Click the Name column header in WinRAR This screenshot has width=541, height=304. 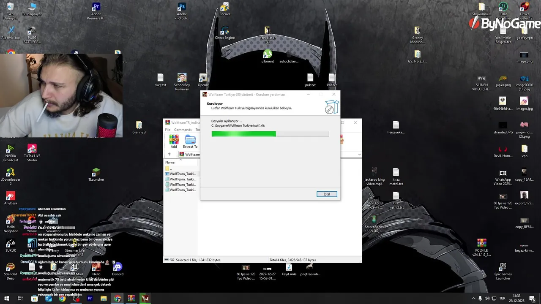[x=170, y=162]
